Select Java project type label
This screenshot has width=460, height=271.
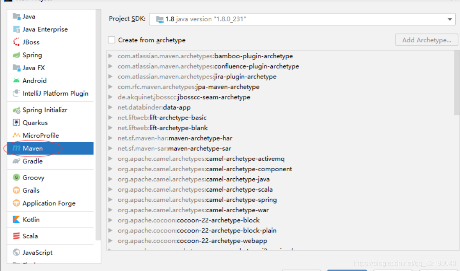[29, 17]
